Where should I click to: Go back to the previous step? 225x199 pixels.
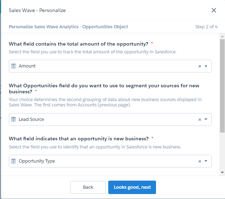point(88,187)
